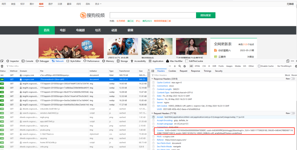Sort requests by Domain column
Image resolution: width=297 pixels, height=150 pixels.
pyautogui.click(x=29, y=71)
